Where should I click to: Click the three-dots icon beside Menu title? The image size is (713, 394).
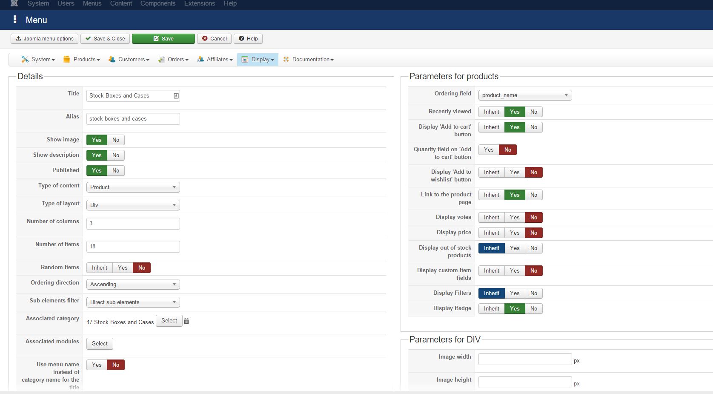click(15, 20)
